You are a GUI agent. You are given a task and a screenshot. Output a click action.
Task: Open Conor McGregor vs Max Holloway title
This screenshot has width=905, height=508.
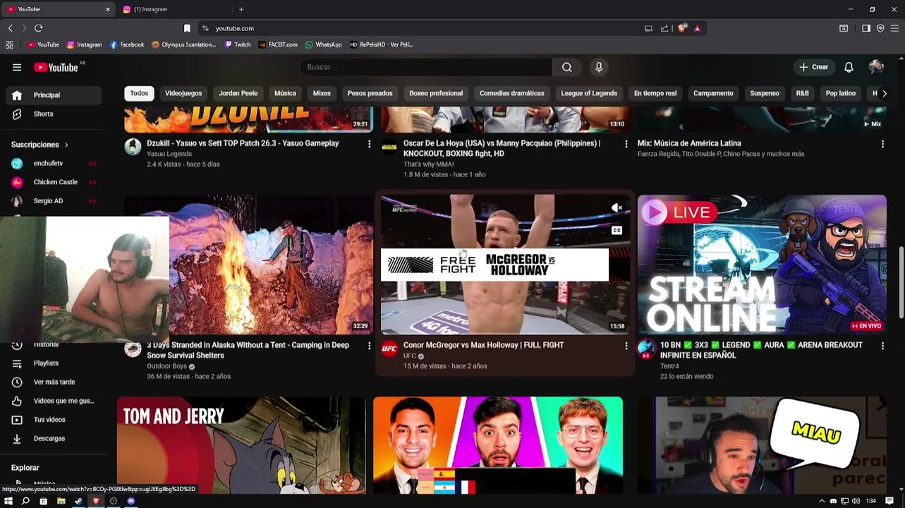click(x=483, y=345)
